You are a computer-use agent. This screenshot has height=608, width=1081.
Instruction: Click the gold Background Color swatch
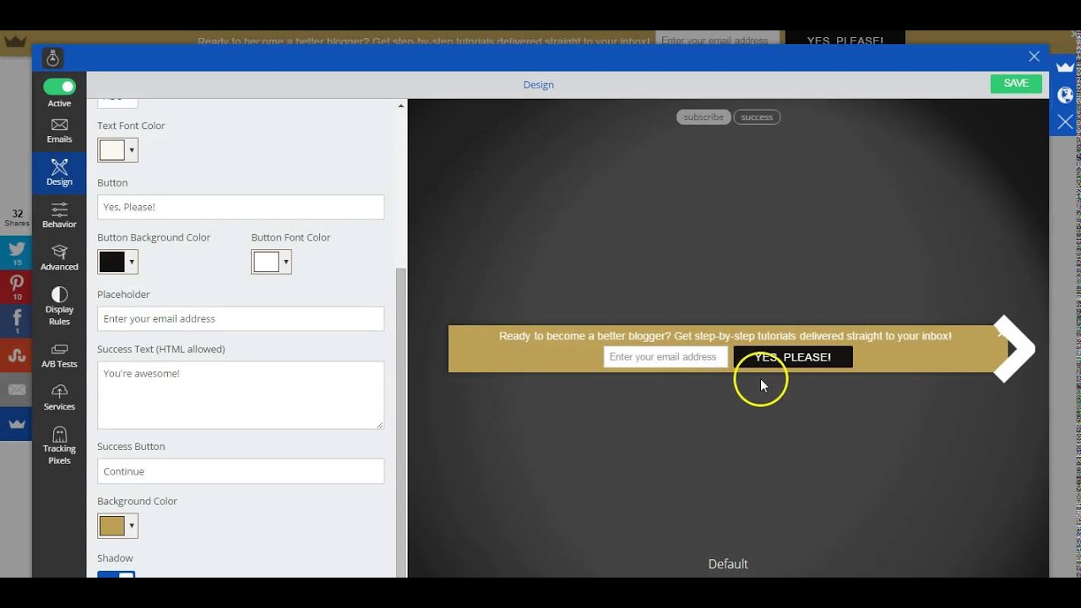[111, 525]
